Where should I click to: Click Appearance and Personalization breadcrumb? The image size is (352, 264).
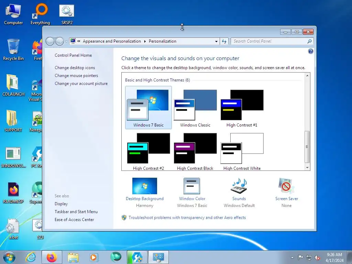click(x=112, y=41)
